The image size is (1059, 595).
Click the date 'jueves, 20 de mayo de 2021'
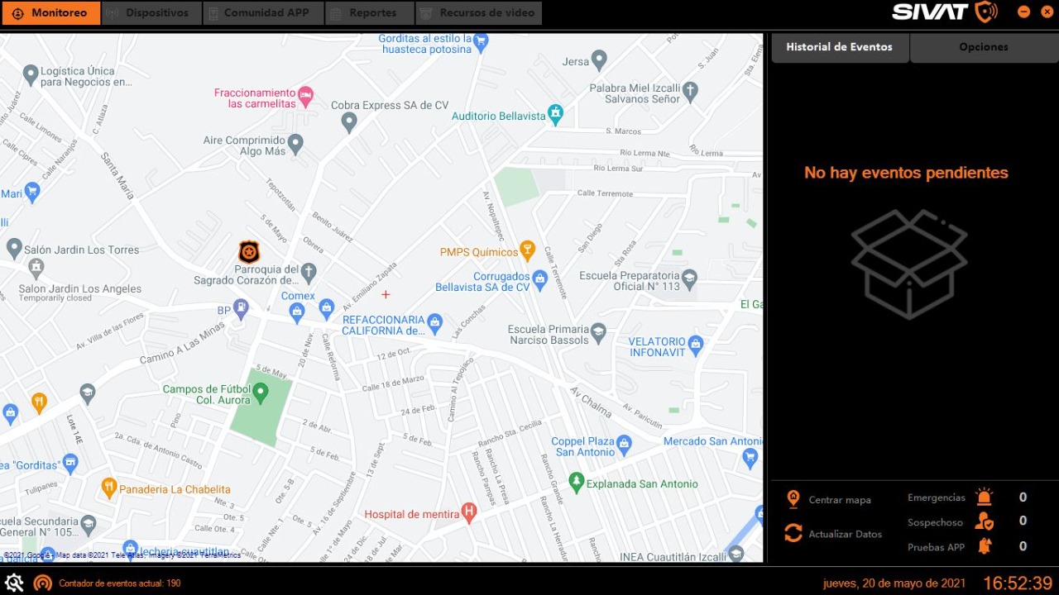pyautogui.click(x=894, y=583)
